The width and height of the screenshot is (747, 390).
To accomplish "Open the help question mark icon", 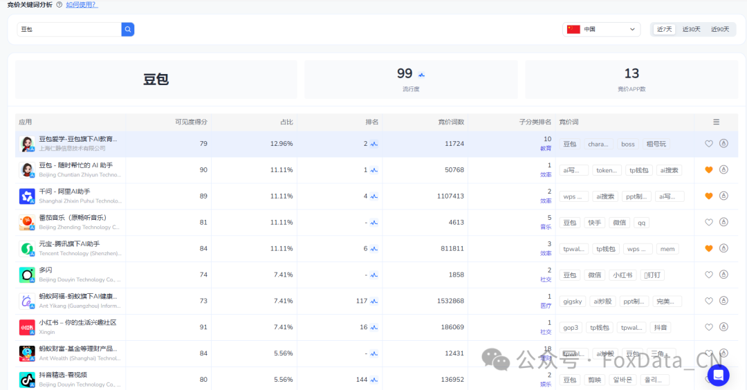I will click(59, 5).
